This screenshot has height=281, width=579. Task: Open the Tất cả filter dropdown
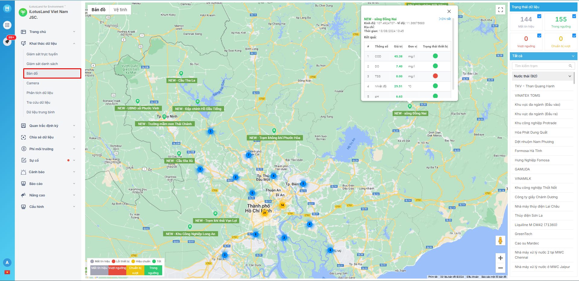[x=544, y=56]
